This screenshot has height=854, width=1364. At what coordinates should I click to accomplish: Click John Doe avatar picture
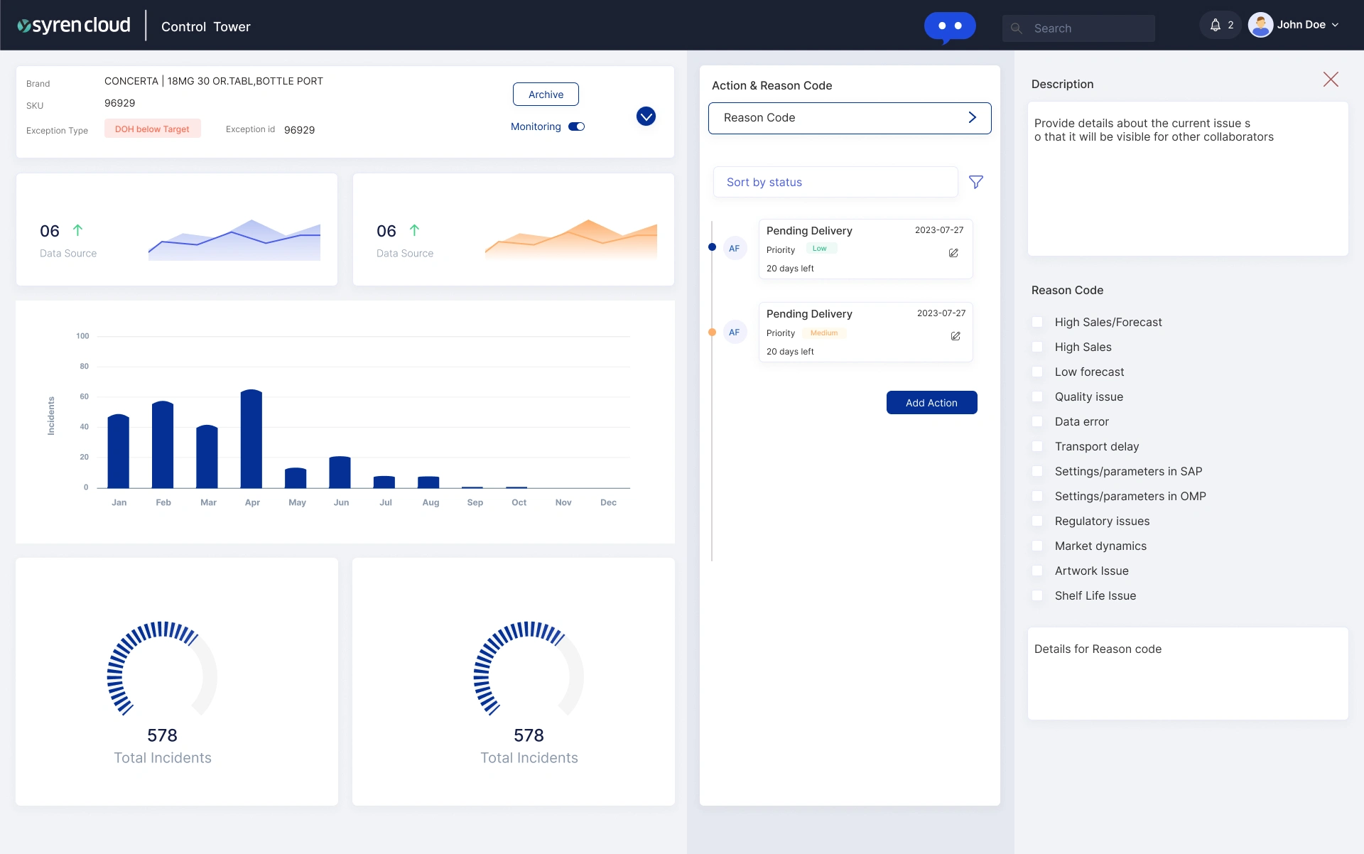pyautogui.click(x=1260, y=25)
